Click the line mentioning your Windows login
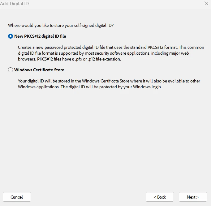This screenshot has height=206, width=211. pyautogui.click(x=90, y=87)
